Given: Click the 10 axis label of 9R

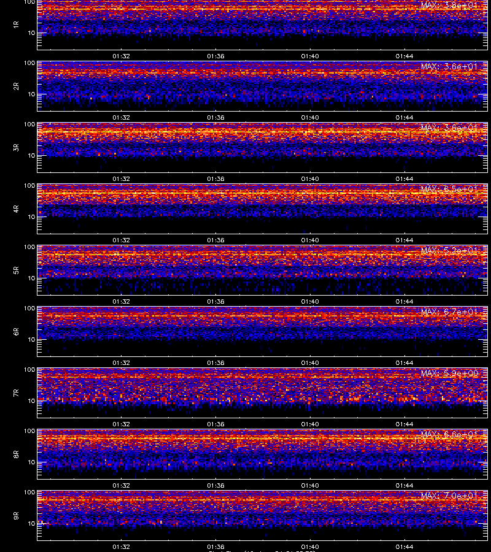Looking at the screenshot, I should [31, 524].
